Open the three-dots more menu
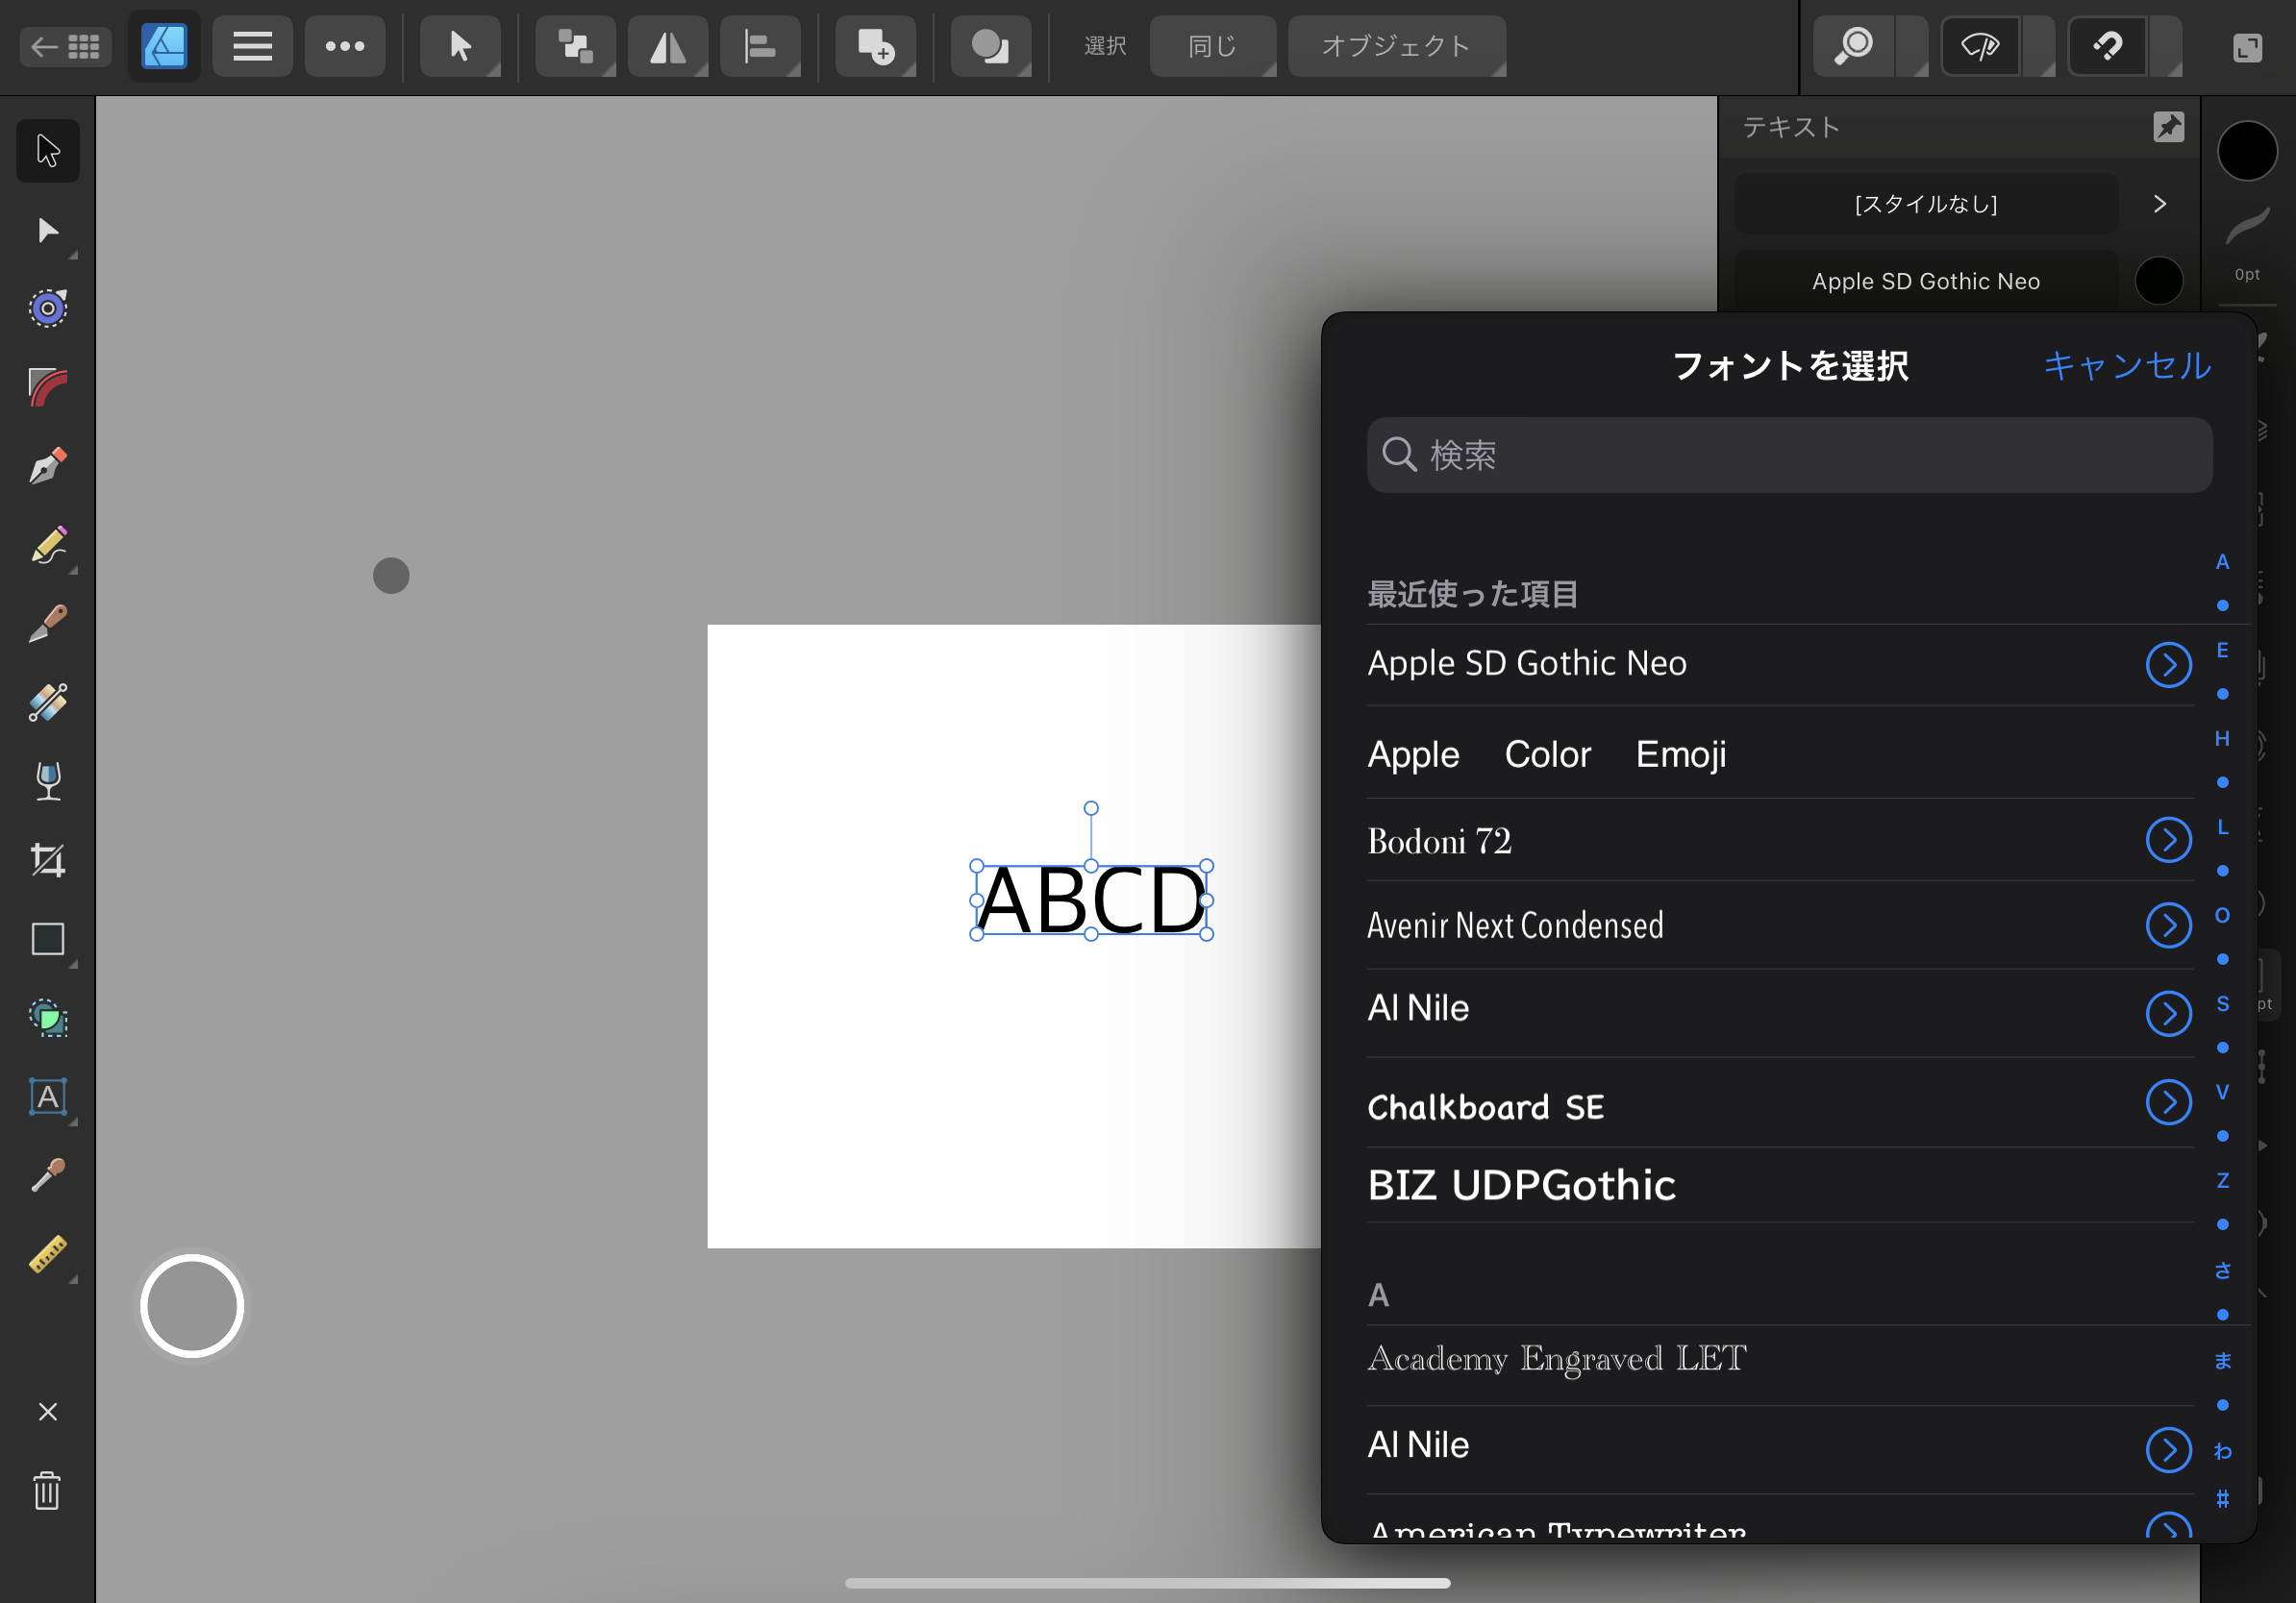 point(345,46)
